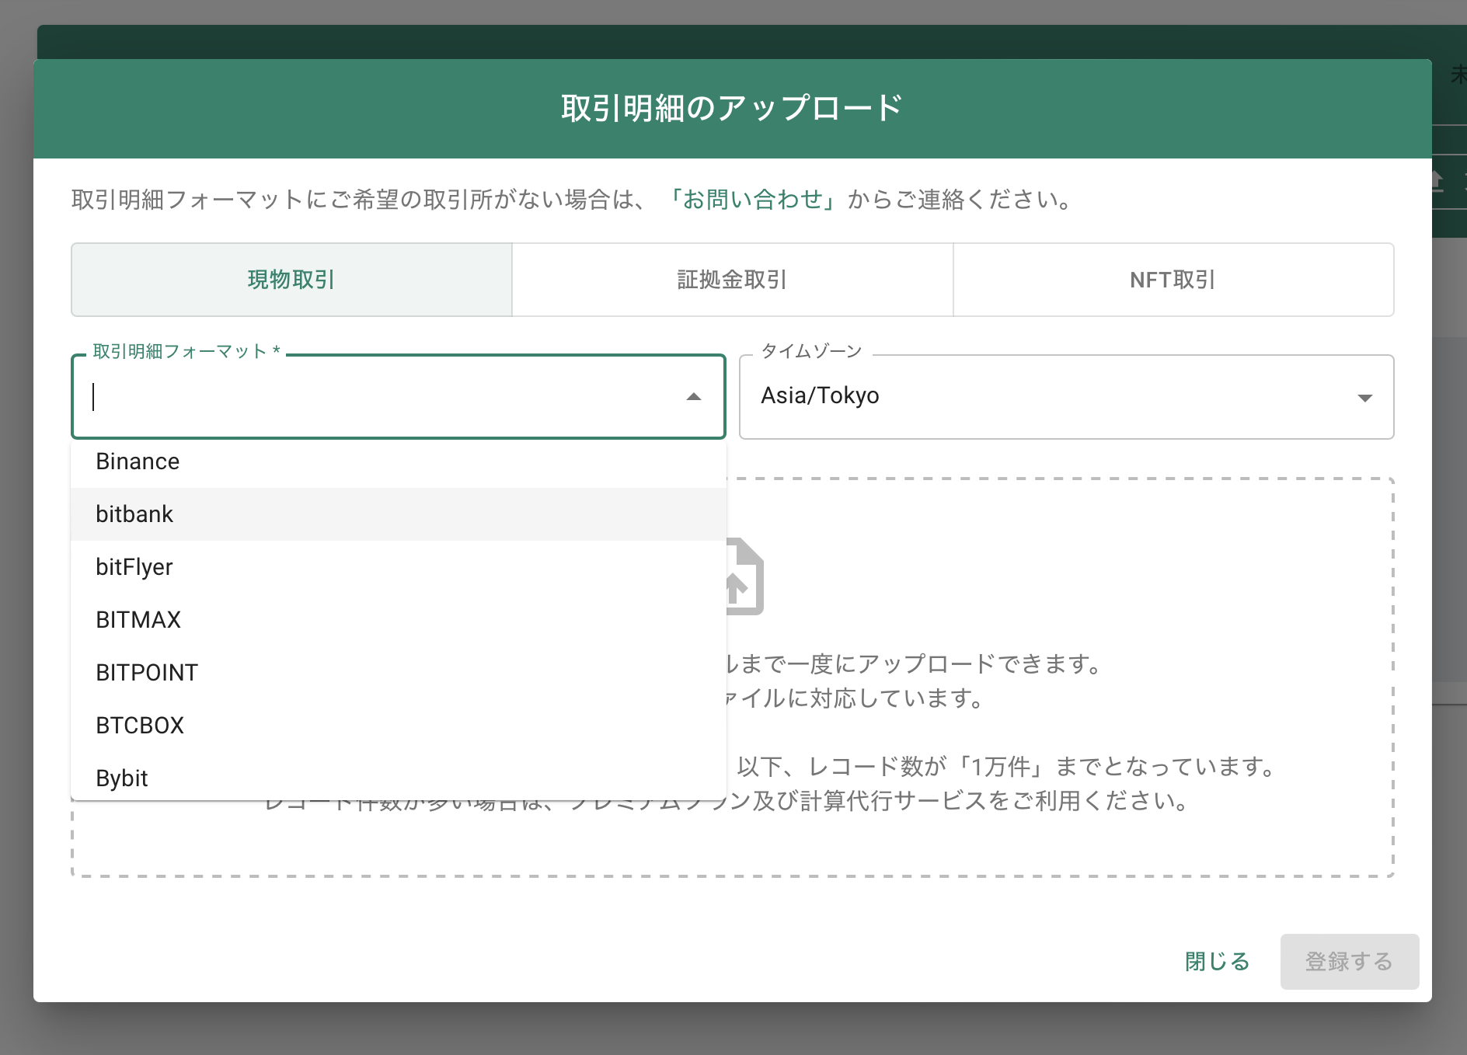Choose bitbank in the dropdown list
This screenshot has height=1055, width=1467.
398,514
